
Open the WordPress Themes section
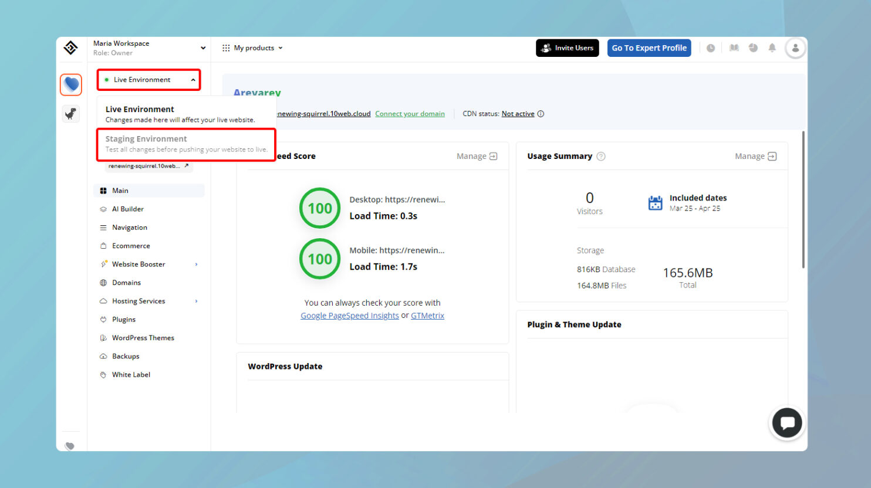(x=143, y=337)
